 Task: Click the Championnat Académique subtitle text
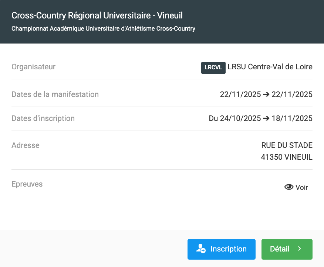pyautogui.click(x=103, y=28)
